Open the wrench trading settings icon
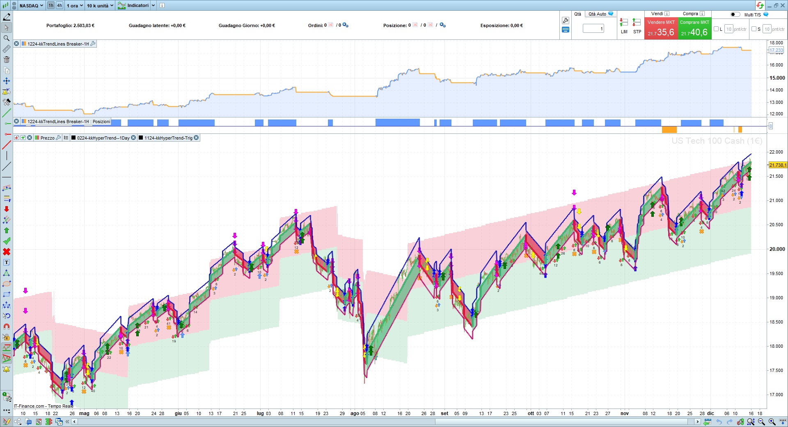788x427 pixels. [x=565, y=21]
